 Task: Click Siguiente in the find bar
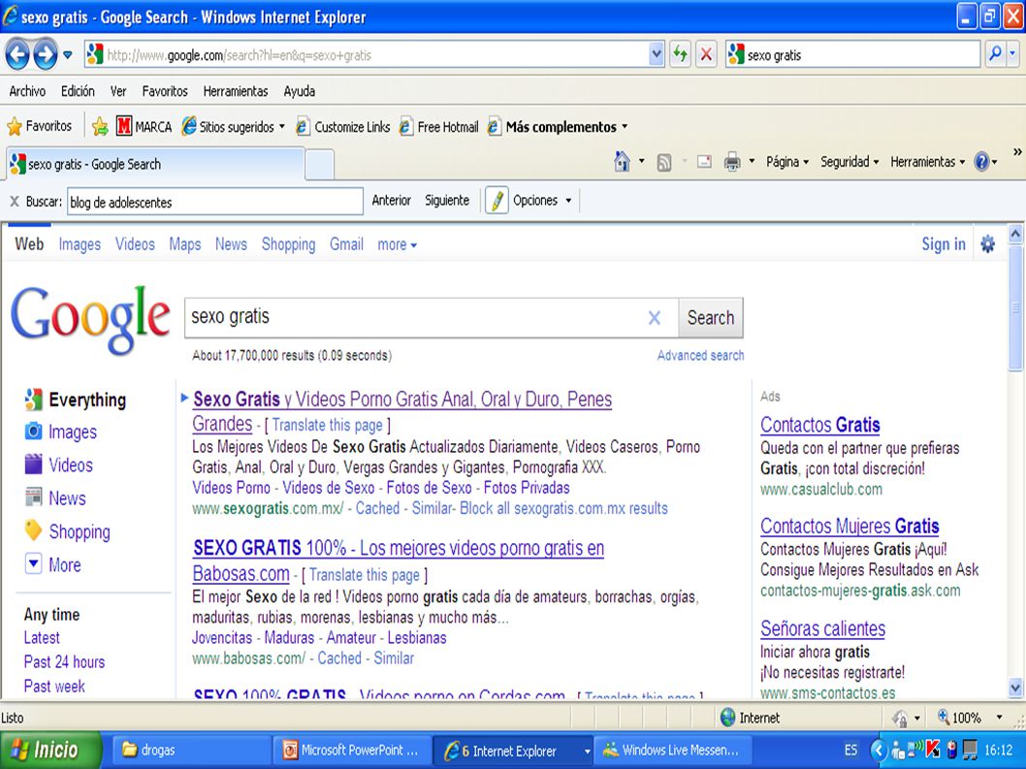pyautogui.click(x=447, y=201)
